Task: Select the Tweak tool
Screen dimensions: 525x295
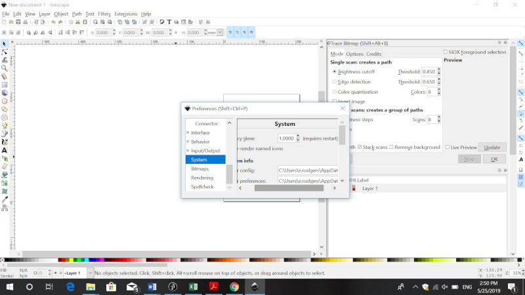Action: pyautogui.click(x=5, y=60)
